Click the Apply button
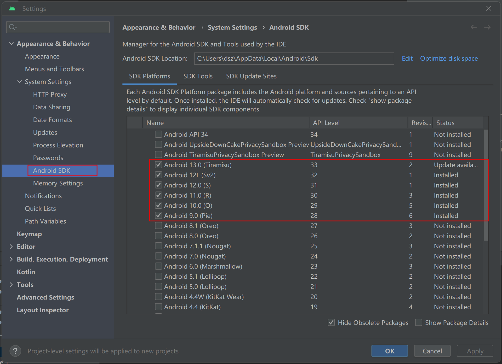502x364 pixels. [475, 351]
